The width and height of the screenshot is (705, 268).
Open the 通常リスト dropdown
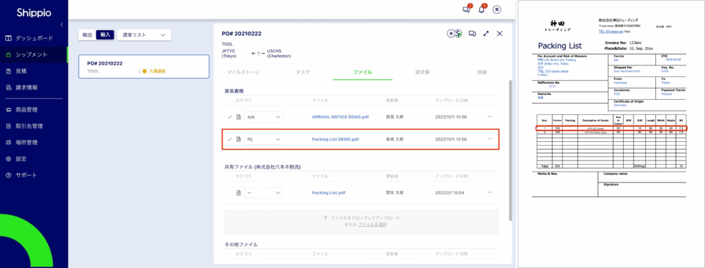[144, 34]
